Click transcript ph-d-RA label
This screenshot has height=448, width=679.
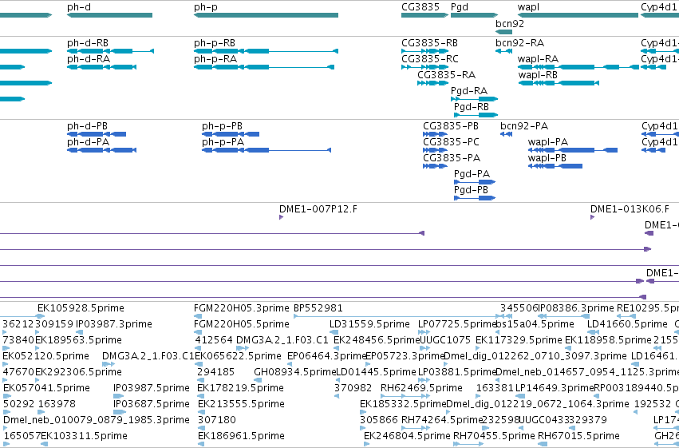89,59
